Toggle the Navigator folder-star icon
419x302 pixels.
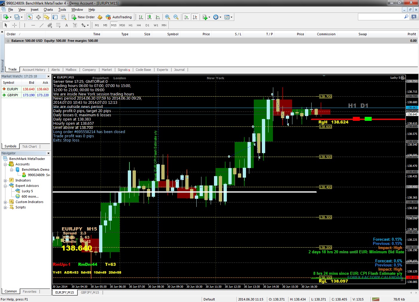[46, 17]
